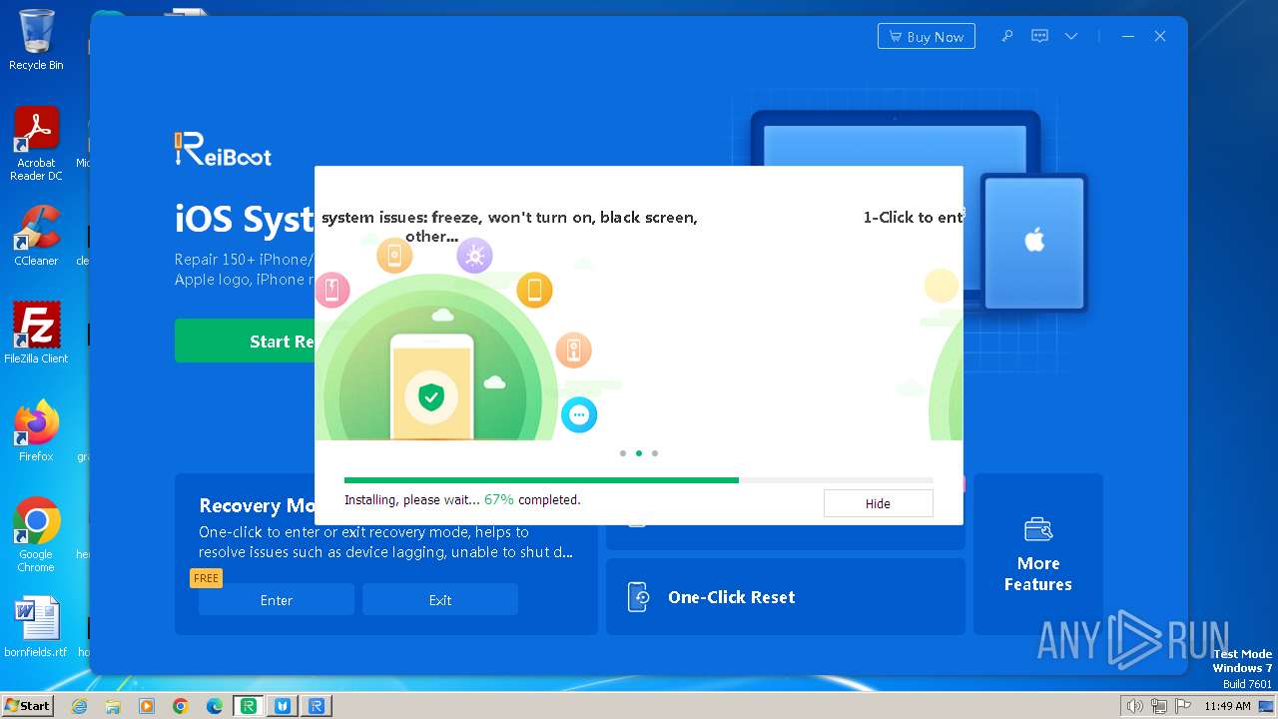Image resolution: width=1278 pixels, height=719 pixels.
Task: Click the ReiBoot logo
Action: pos(223,150)
